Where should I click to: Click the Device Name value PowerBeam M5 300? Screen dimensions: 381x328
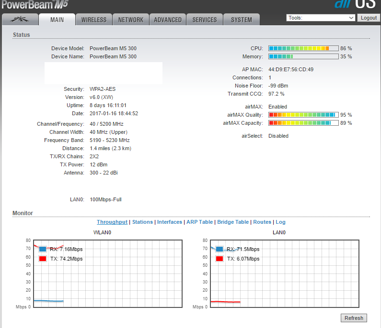(x=113, y=56)
